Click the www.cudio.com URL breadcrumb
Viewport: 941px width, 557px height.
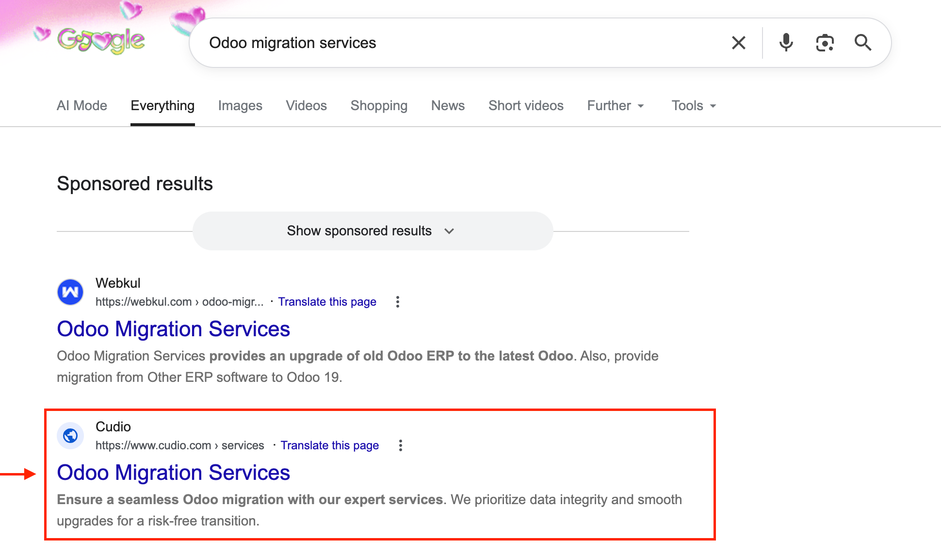pos(180,445)
